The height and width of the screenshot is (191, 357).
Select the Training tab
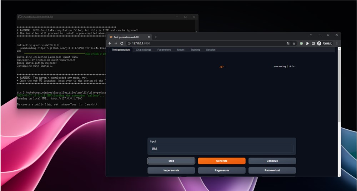coord(195,50)
